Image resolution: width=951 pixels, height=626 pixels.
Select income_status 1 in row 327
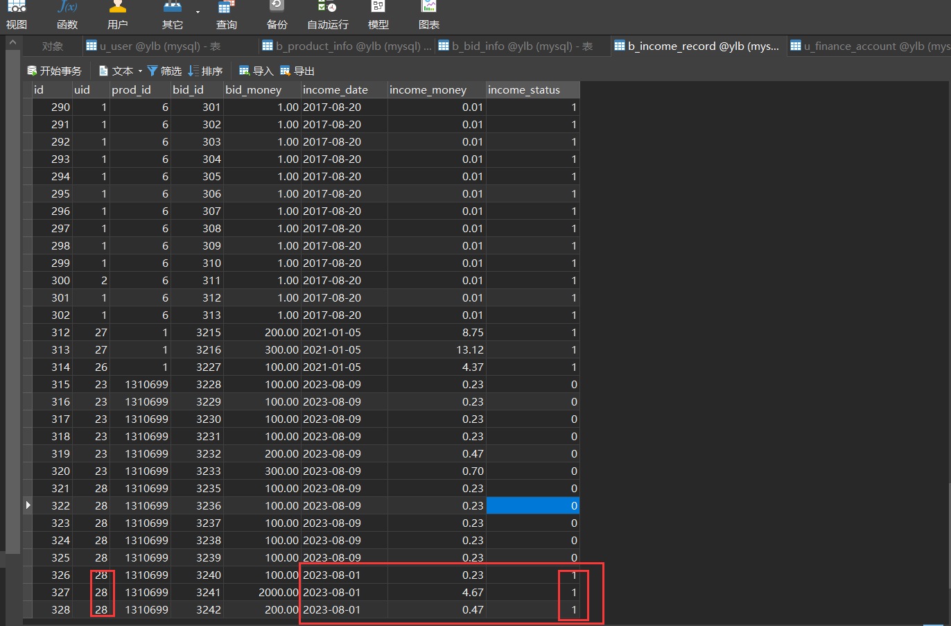532,592
